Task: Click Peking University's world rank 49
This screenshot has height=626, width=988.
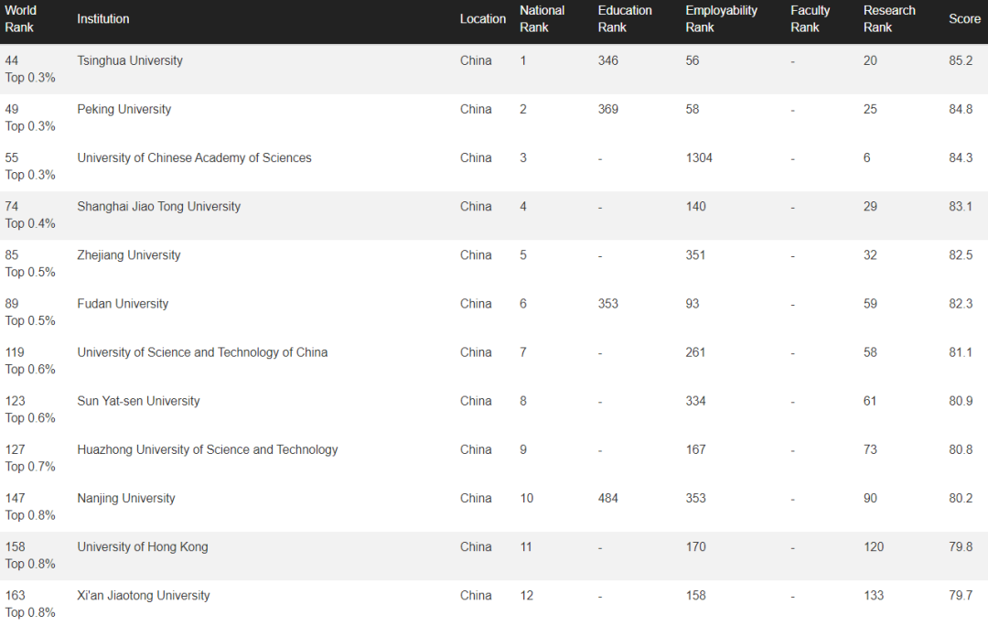Action: click(x=12, y=109)
